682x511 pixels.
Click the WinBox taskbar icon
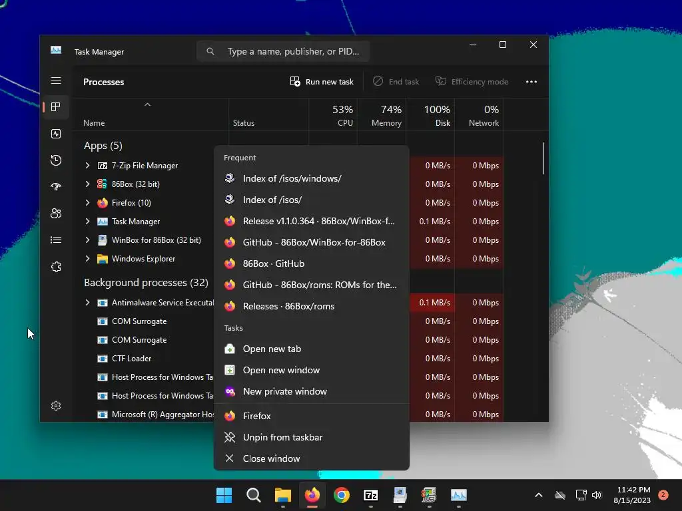pyautogui.click(x=400, y=495)
